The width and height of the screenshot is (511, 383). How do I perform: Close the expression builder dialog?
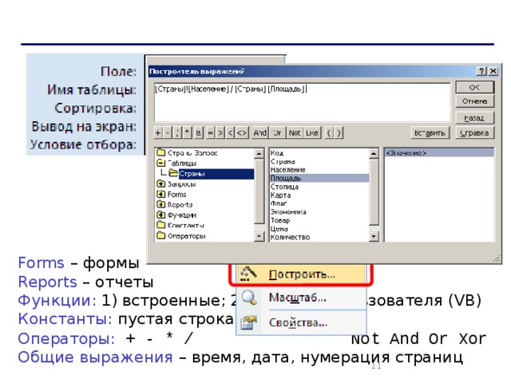[x=493, y=71]
